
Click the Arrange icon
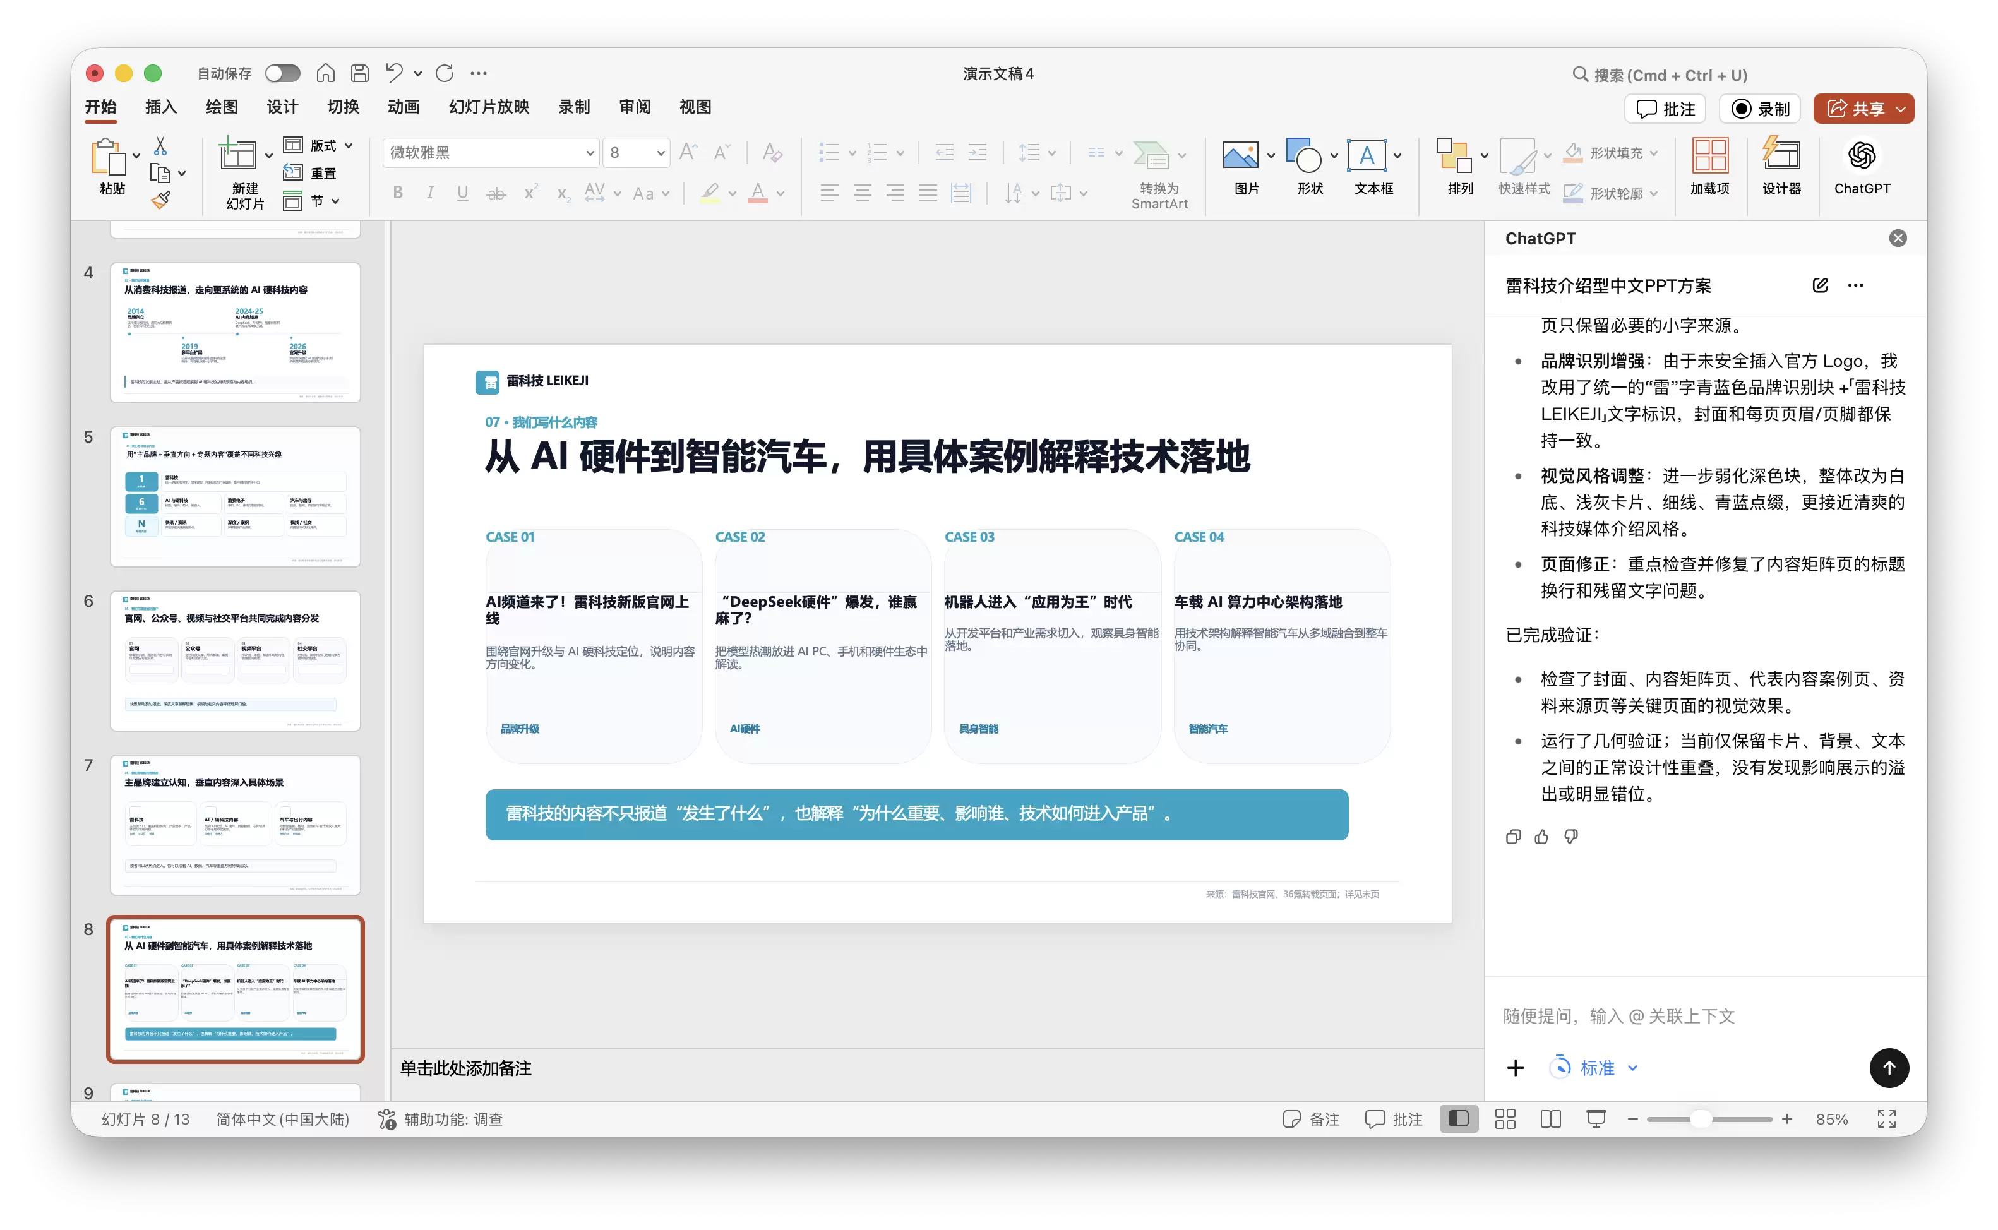(x=1454, y=155)
